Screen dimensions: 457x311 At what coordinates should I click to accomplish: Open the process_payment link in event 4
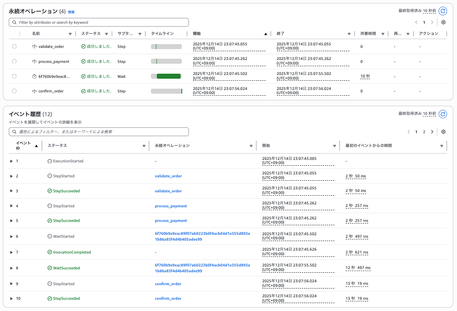click(171, 206)
